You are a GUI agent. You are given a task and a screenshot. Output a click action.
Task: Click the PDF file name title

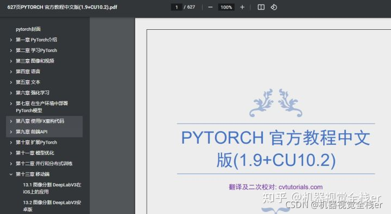[62, 7]
